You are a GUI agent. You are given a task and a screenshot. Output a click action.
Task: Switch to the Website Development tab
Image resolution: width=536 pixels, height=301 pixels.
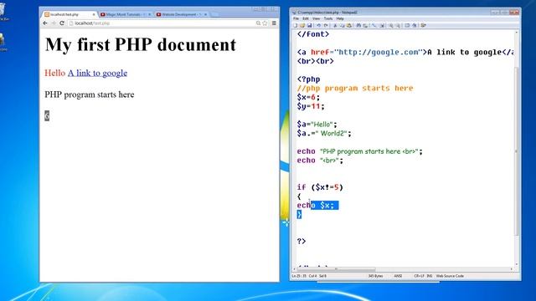181,15
